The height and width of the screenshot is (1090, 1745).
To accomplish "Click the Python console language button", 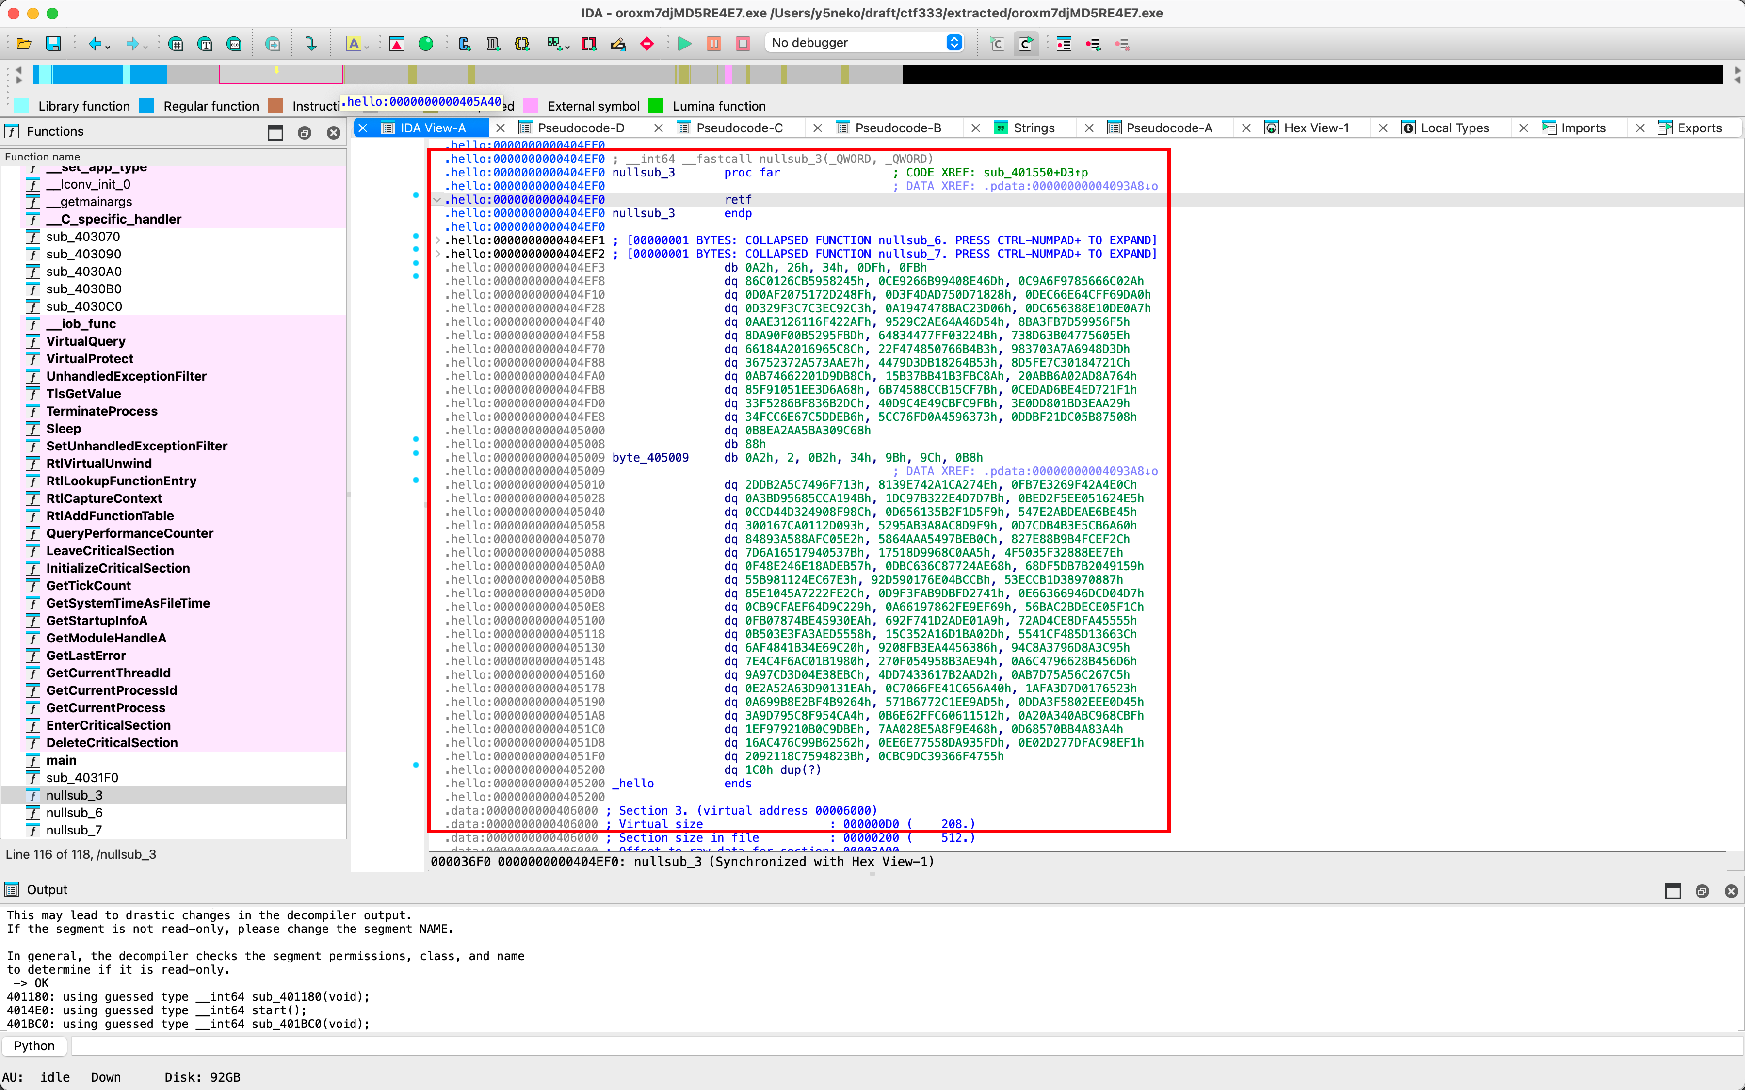I will pyautogui.click(x=34, y=1045).
